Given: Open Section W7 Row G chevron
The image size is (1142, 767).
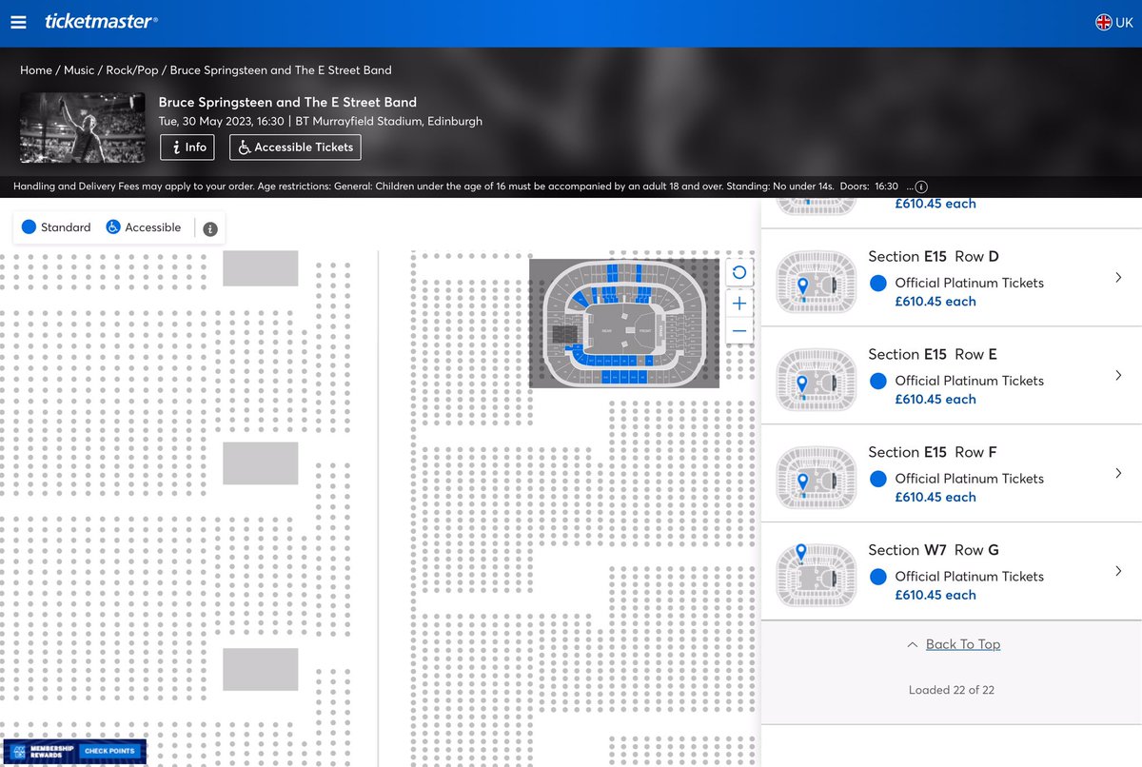Looking at the screenshot, I should click(1118, 571).
